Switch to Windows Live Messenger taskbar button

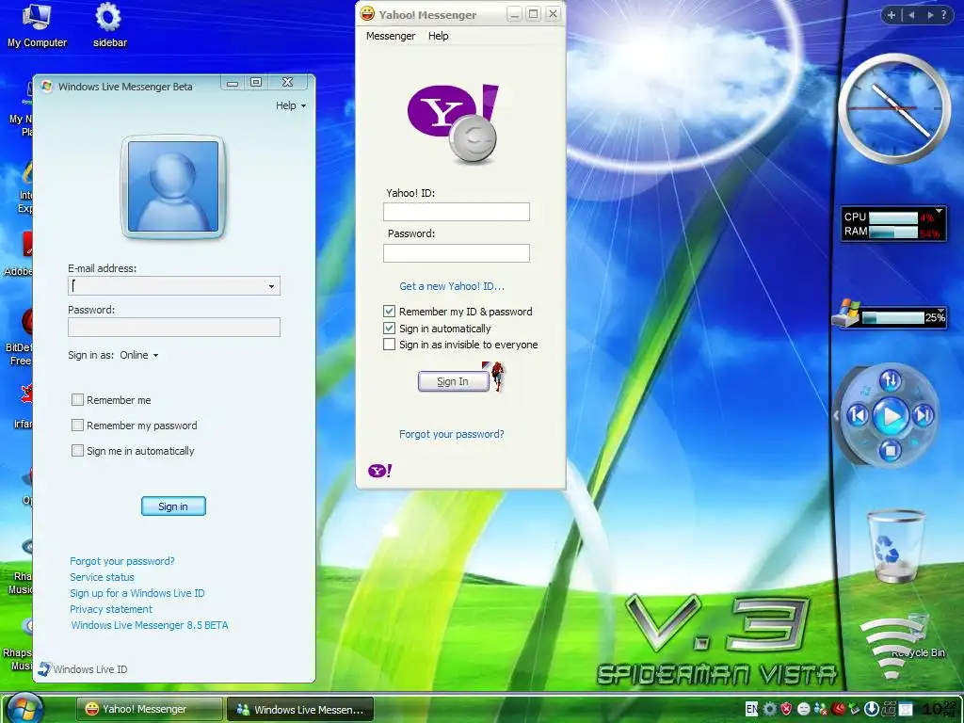[x=300, y=709]
